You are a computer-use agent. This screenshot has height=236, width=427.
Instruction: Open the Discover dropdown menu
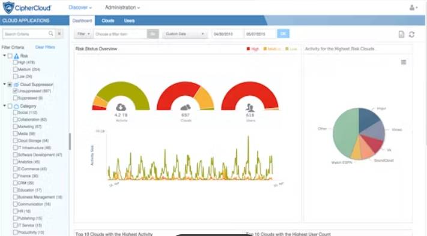pos(80,7)
